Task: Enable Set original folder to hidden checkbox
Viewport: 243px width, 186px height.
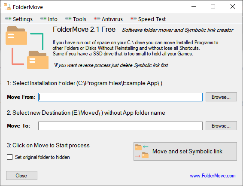Action: pos(9,157)
